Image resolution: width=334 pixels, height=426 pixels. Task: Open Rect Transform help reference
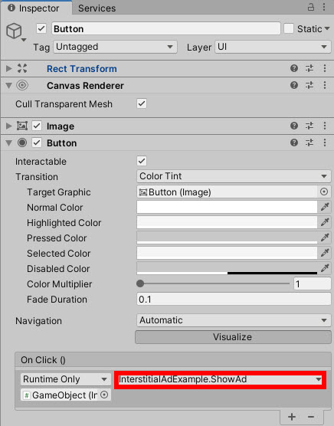point(294,68)
